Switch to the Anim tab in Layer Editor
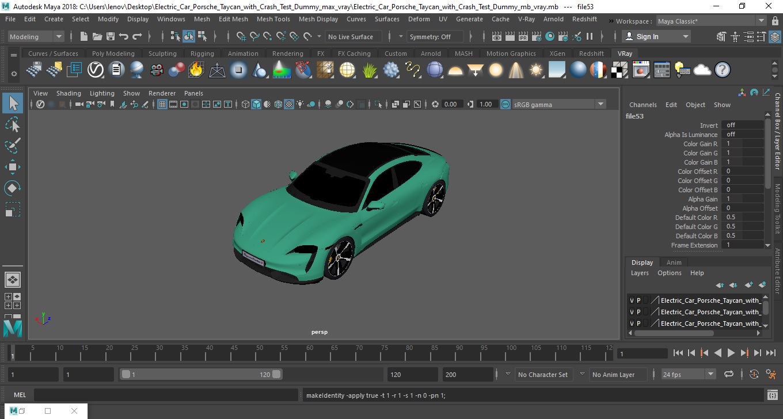783x419 pixels. coord(674,262)
